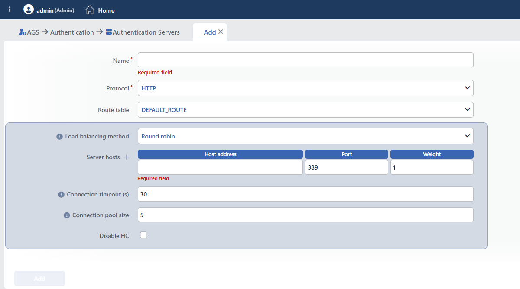Click the admin user avatar icon

coord(29,10)
